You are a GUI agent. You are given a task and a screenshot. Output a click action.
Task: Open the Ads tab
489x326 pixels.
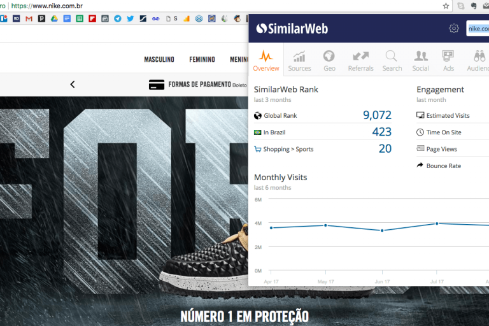point(448,60)
